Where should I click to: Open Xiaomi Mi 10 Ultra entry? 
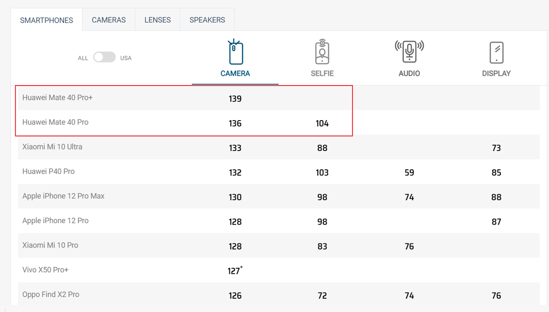click(53, 147)
